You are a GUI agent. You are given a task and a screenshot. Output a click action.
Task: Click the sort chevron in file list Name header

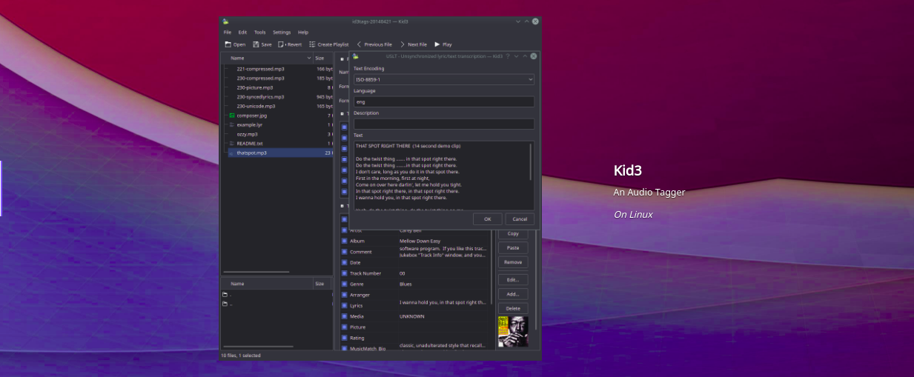coord(309,58)
